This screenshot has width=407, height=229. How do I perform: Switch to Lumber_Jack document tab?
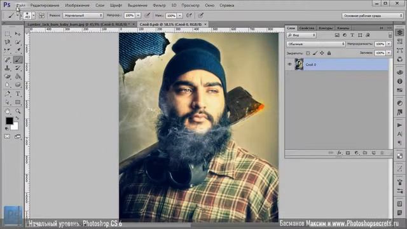[79, 24]
